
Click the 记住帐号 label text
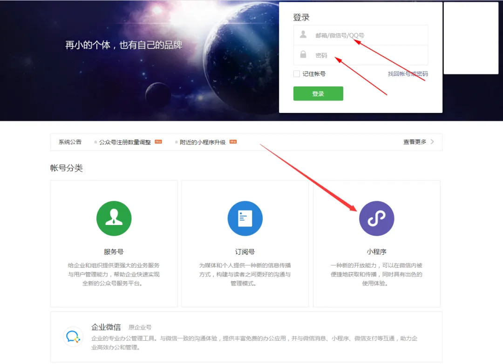314,74
